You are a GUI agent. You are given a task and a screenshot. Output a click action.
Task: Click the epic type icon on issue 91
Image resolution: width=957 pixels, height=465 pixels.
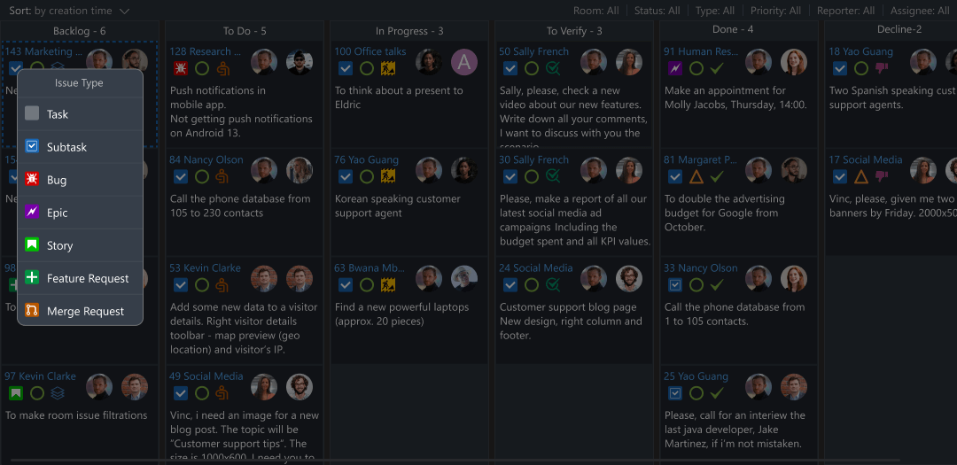click(x=675, y=68)
